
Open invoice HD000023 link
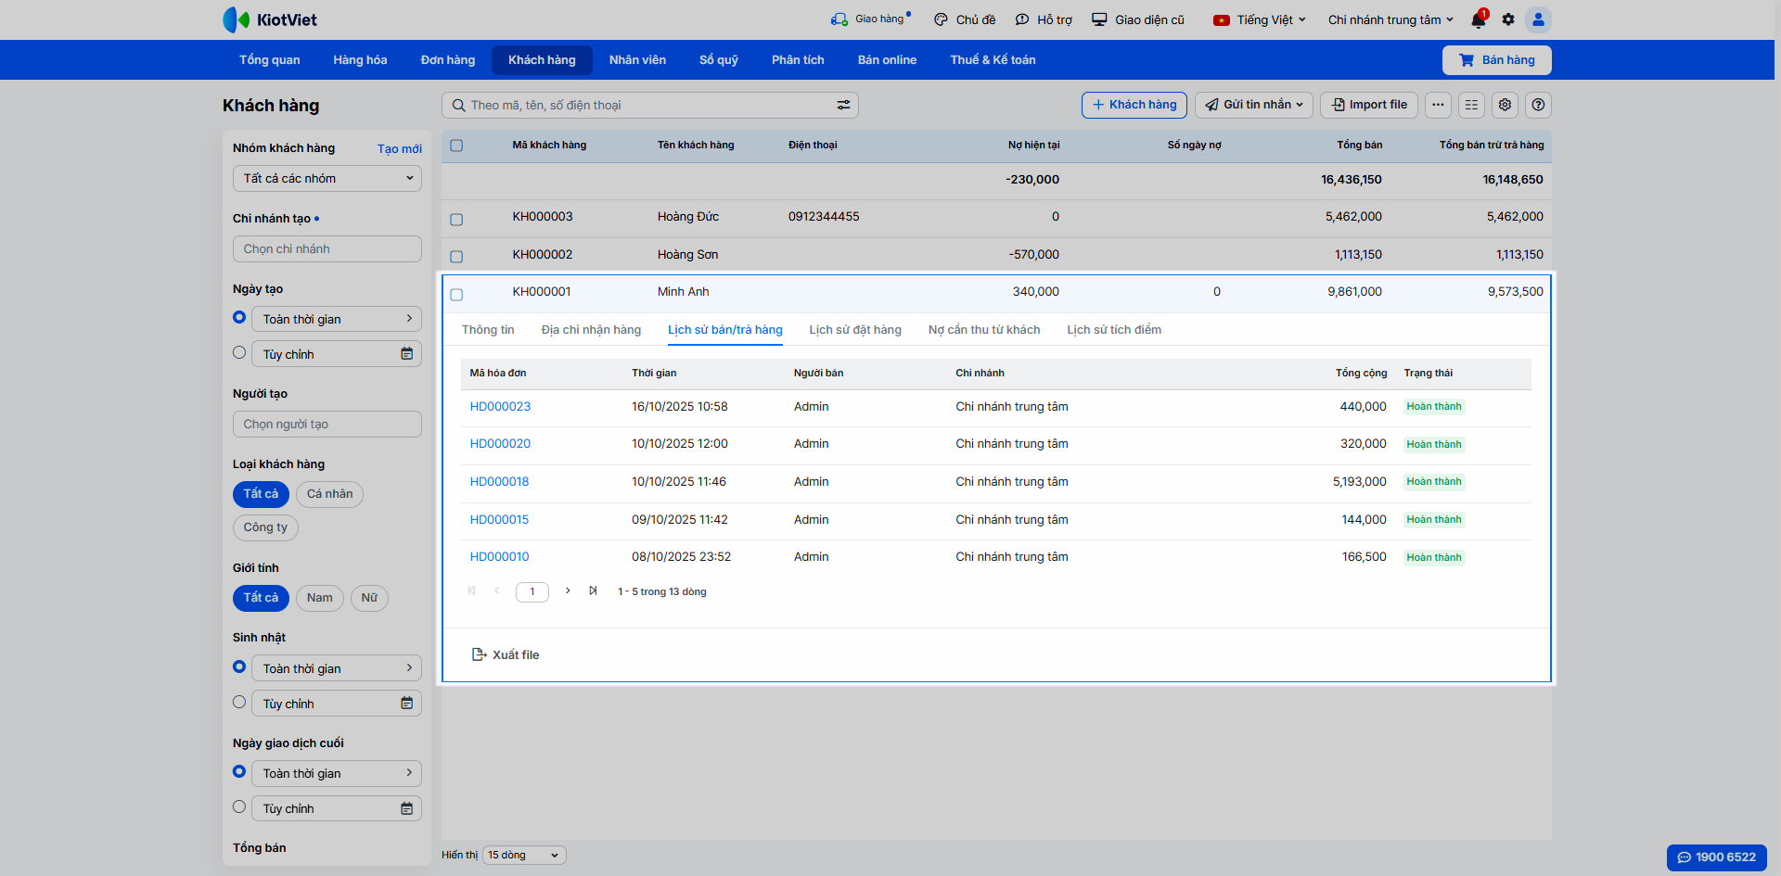tap(500, 407)
